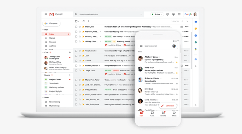Check the Clarence, Villa email checkbox
The width and height of the screenshot is (242, 134).
pyautogui.click(x=76, y=32)
